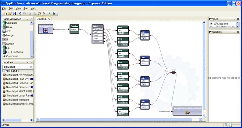242x128 pixels.
Task: Open a project with the folder icon
Action: pos(10,13)
